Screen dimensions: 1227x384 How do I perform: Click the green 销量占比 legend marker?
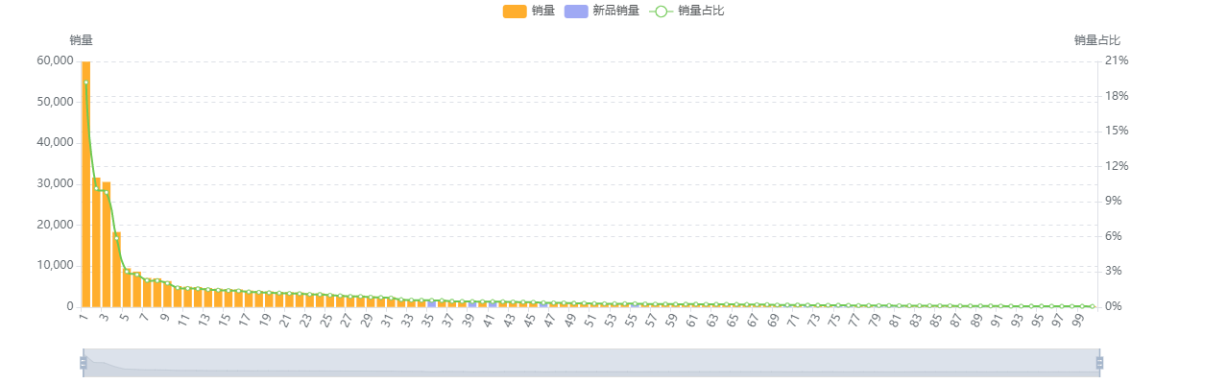(661, 11)
